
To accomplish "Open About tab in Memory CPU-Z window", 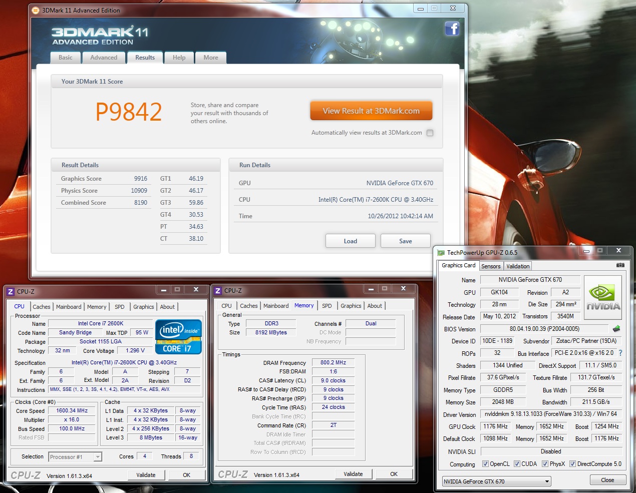I will click(375, 306).
